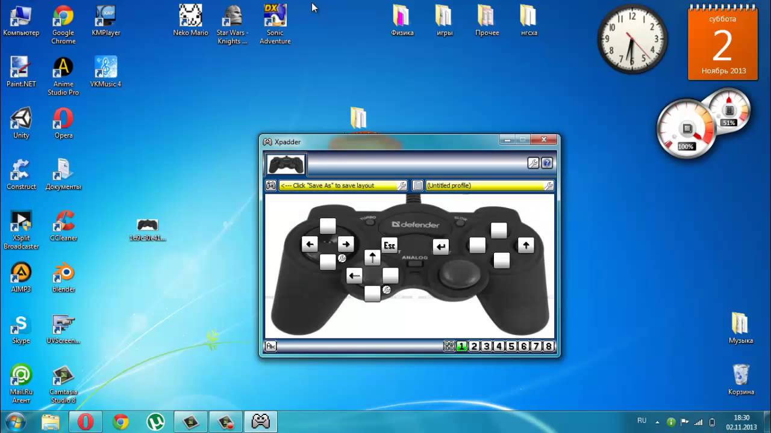The height and width of the screenshot is (433, 771).
Task: Click the empty left face-button assignment
Action: (477, 245)
